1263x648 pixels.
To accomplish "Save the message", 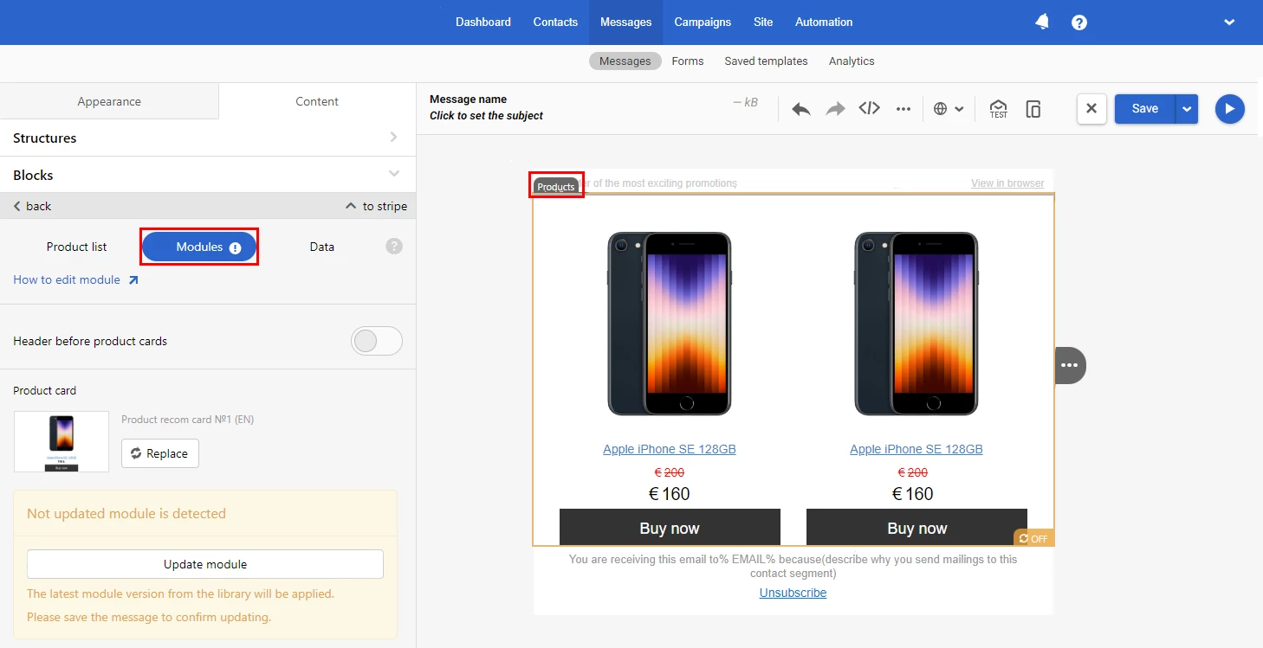I will [x=1144, y=109].
